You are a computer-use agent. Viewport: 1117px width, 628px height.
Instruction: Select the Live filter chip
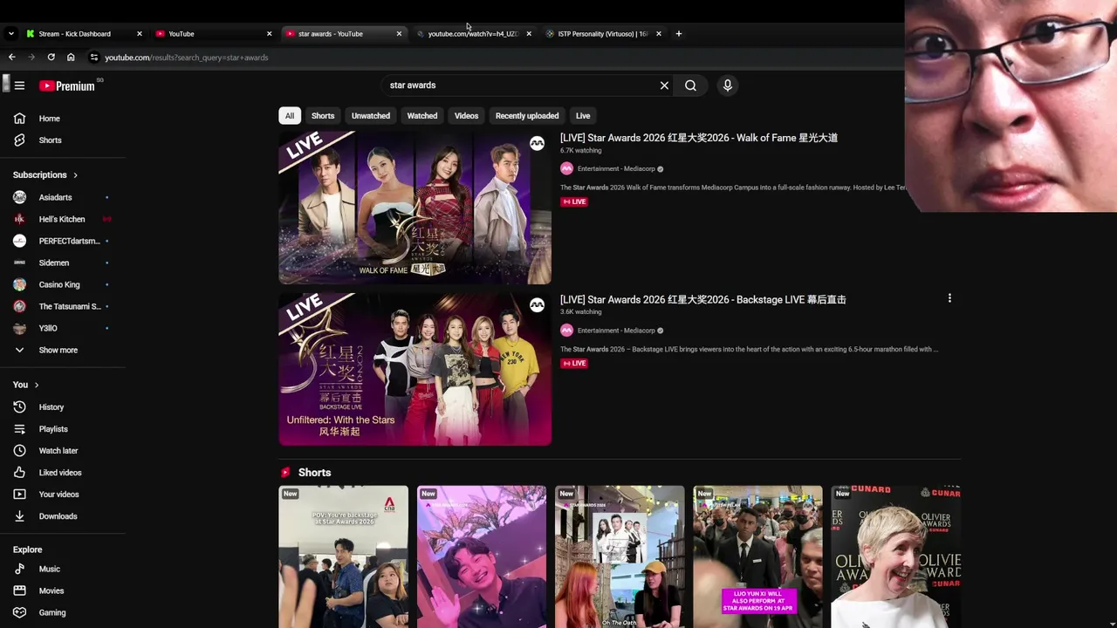coord(583,116)
